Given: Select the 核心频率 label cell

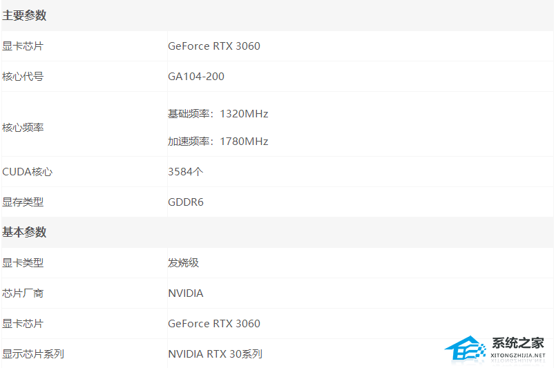Looking at the screenshot, I should point(23,128).
